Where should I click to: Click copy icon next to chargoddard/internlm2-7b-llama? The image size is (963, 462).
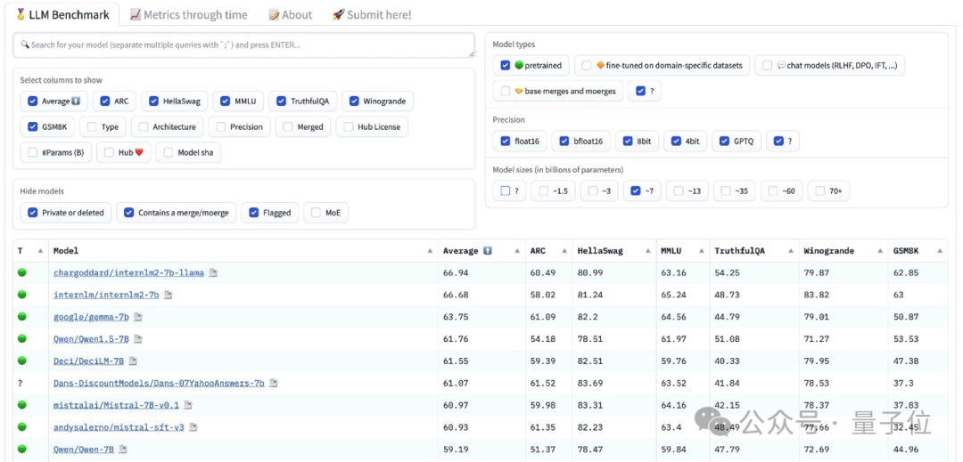click(x=213, y=272)
